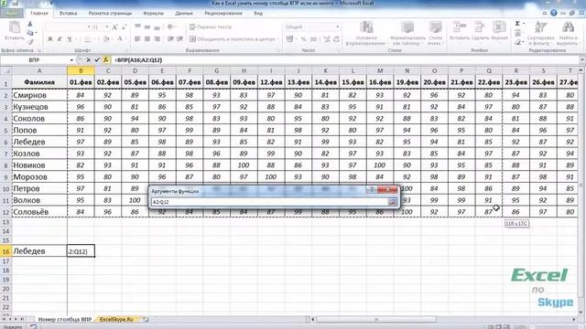
Task: Open the Файл tab
Action: 12,13
